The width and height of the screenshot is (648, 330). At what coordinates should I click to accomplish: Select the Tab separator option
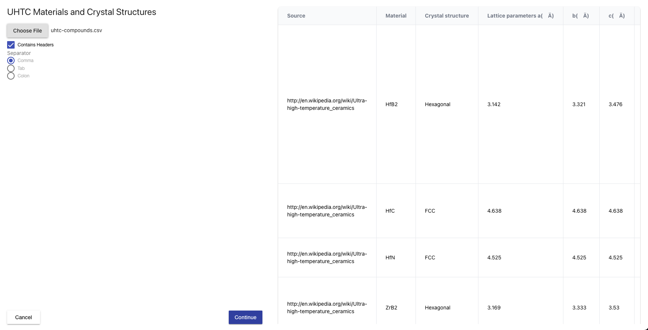(11, 68)
